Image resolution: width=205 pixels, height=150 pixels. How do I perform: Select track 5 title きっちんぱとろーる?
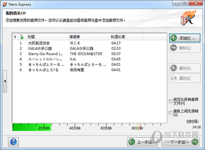tap(46, 65)
